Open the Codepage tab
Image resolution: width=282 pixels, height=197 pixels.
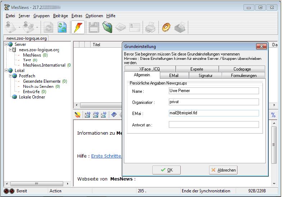(x=242, y=69)
